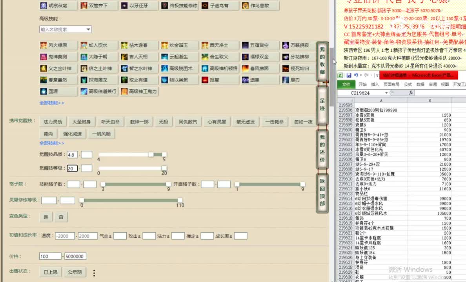Choose 是 for 变色类型
Viewport: 466px width, 282px height.
(x=46, y=217)
